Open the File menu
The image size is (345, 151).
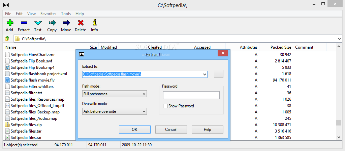(x=8, y=13)
